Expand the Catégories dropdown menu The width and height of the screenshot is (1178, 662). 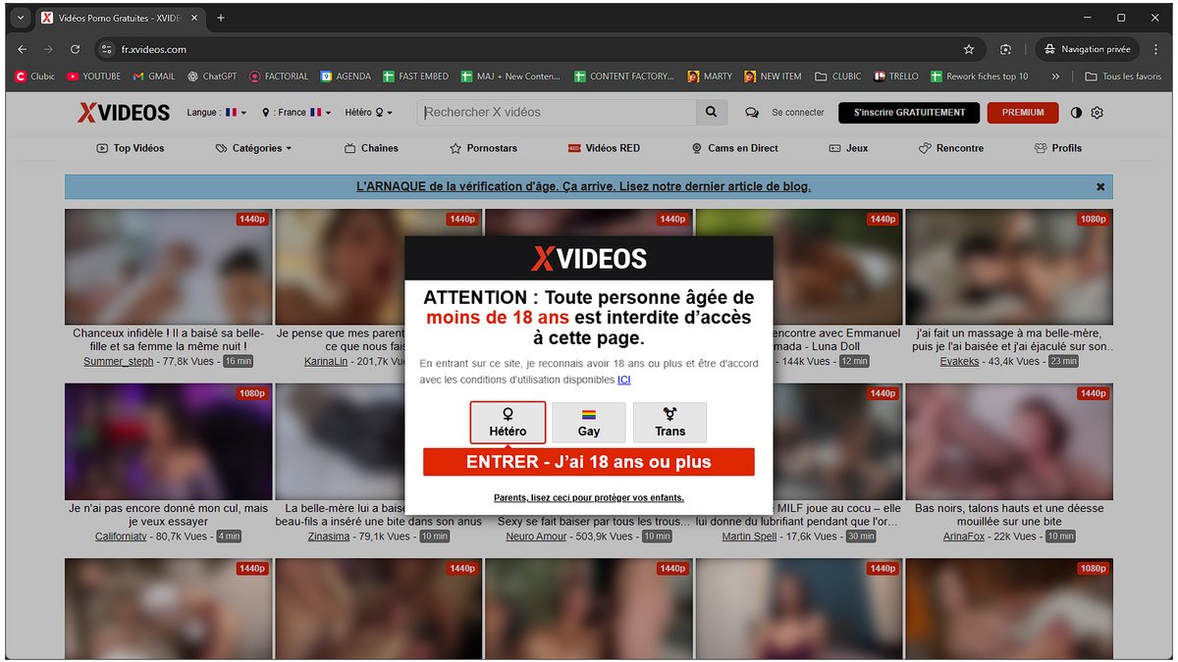(x=254, y=148)
